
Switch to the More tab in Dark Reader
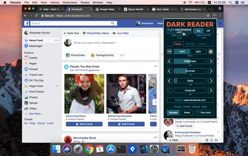(x=202, y=44)
